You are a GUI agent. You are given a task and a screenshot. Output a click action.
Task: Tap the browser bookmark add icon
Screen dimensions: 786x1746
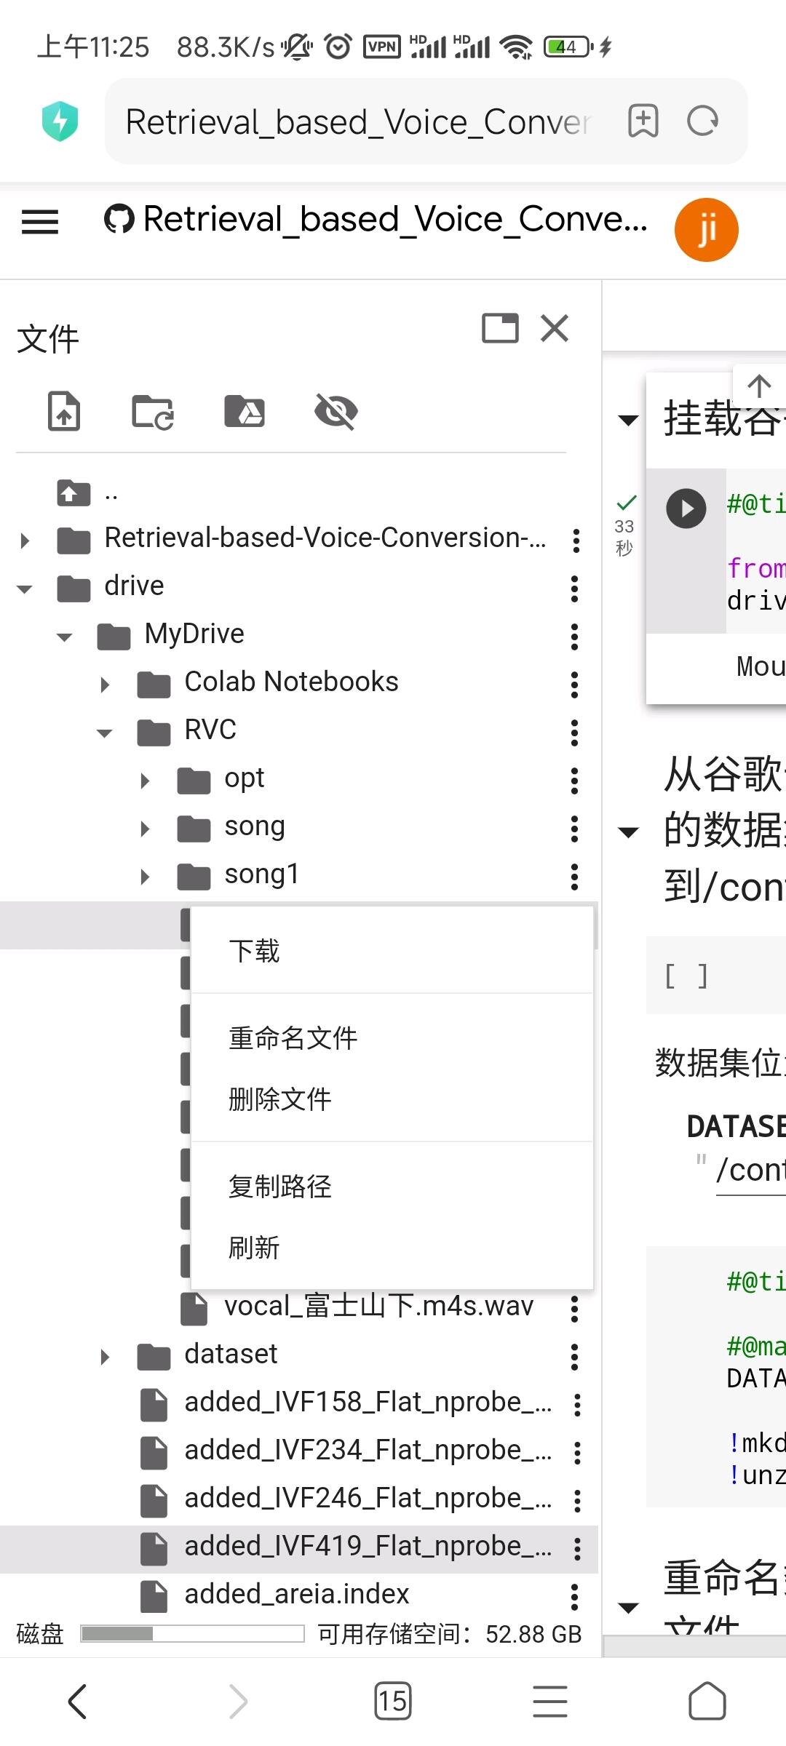coord(643,121)
